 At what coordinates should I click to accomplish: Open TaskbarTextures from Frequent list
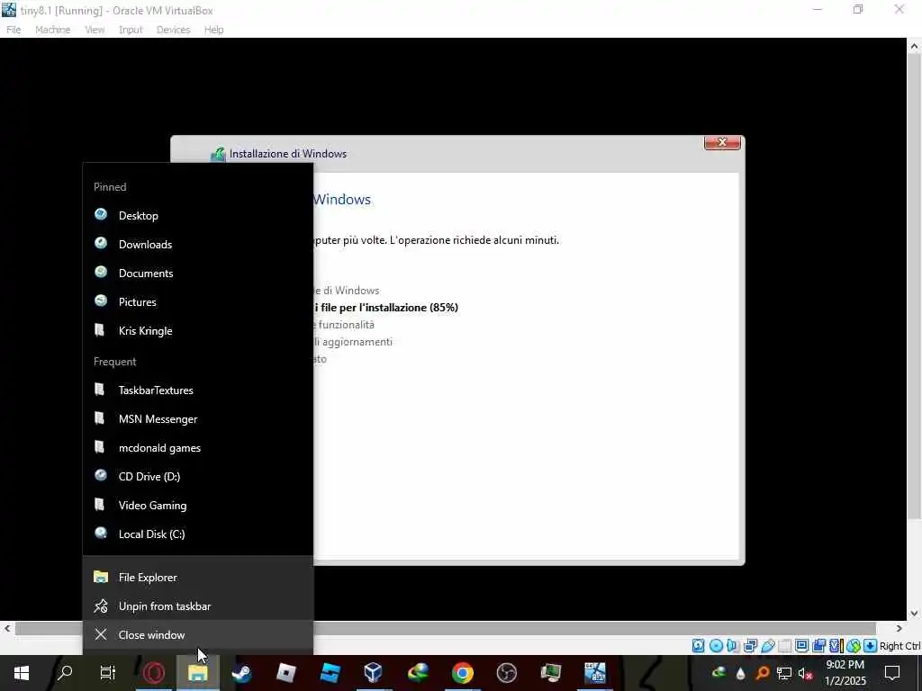click(x=197, y=390)
